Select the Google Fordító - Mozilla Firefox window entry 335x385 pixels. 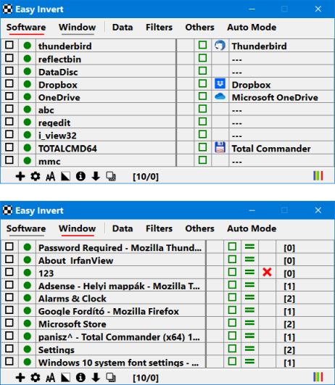coord(109,311)
